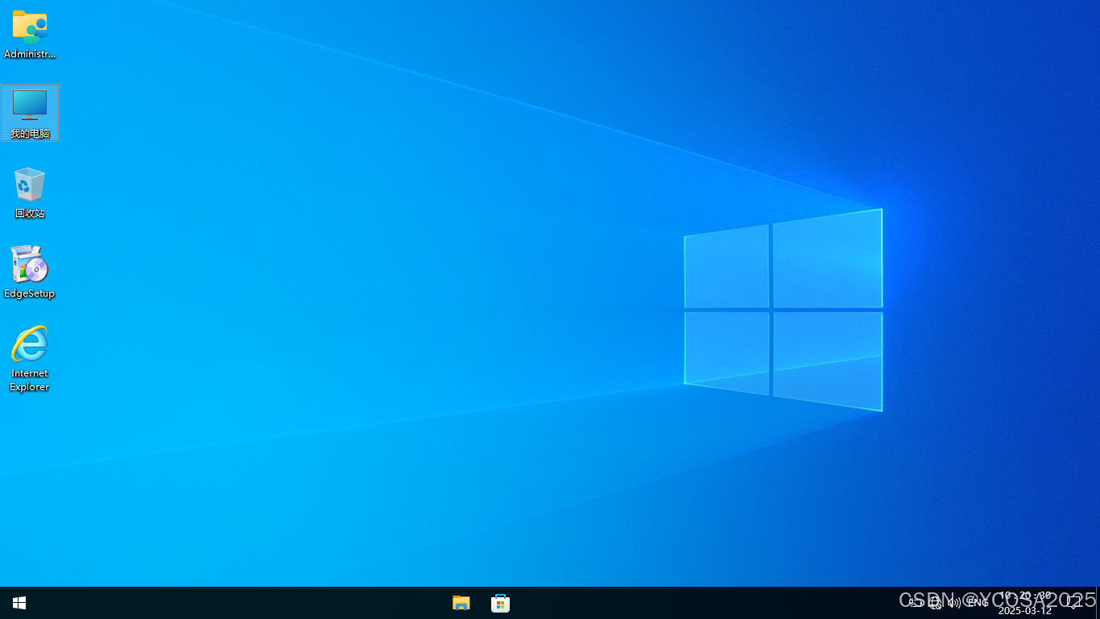Click the Show desktop strip at the taskbar end
The height and width of the screenshot is (619, 1100).
pyautogui.click(x=1098, y=603)
